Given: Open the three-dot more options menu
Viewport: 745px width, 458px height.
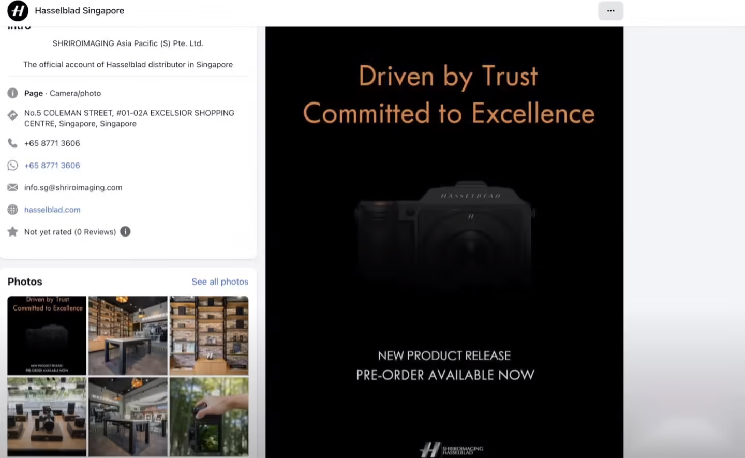Looking at the screenshot, I should pos(610,10).
